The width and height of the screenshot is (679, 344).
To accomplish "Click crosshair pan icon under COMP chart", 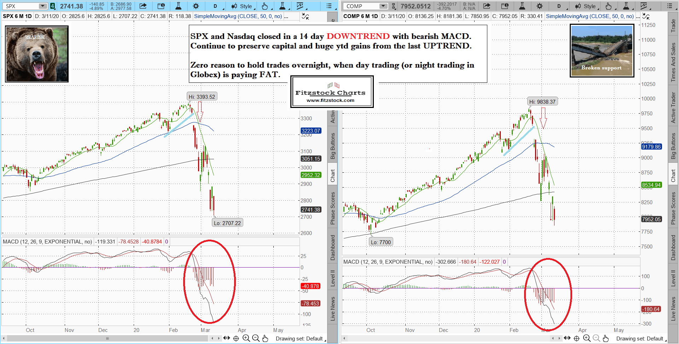I will point(576,338).
